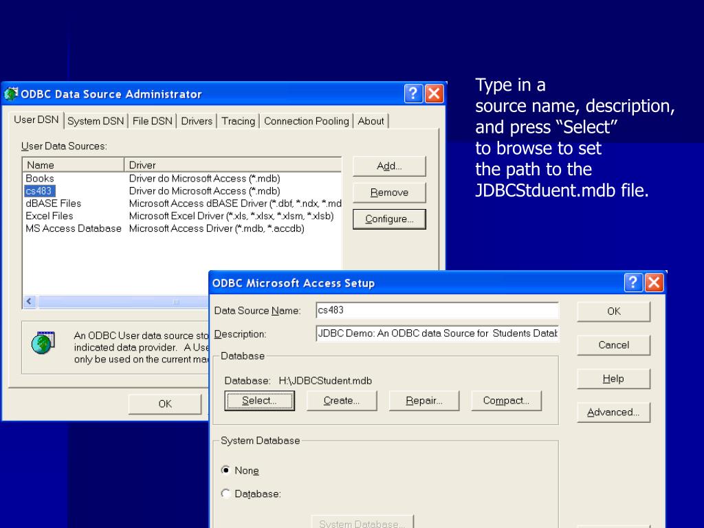This screenshot has height=528, width=704.
Task: Click the Microsoft Excel Driver entry text
Action: (231, 216)
